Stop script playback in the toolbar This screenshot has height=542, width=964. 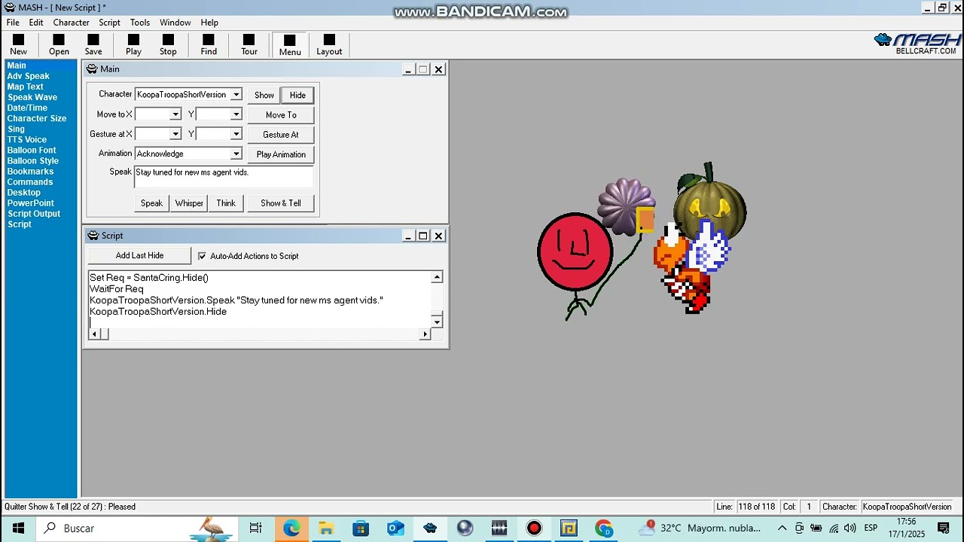[168, 44]
